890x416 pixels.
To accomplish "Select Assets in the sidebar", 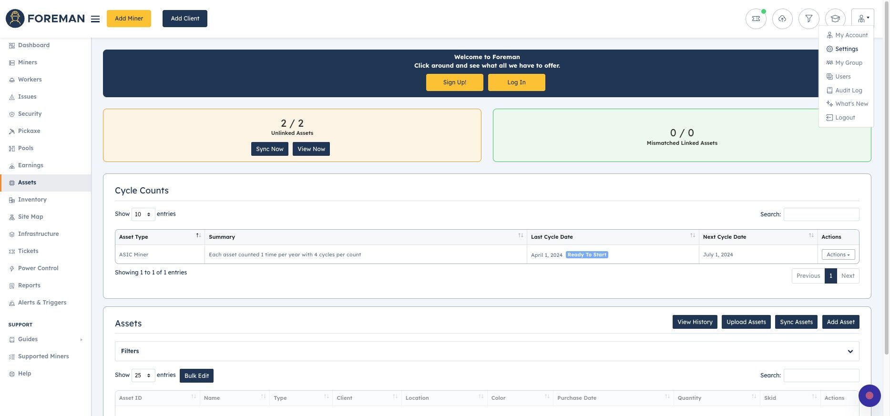I will [45, 183].
